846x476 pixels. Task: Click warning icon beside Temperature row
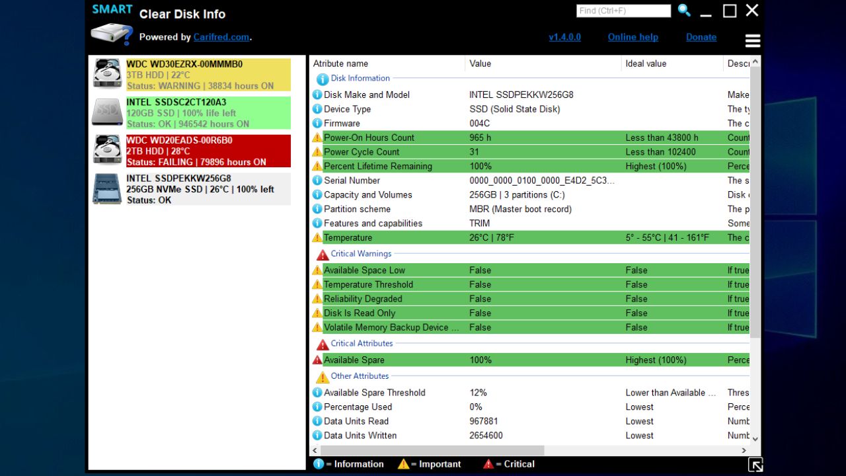coord(317,237)
